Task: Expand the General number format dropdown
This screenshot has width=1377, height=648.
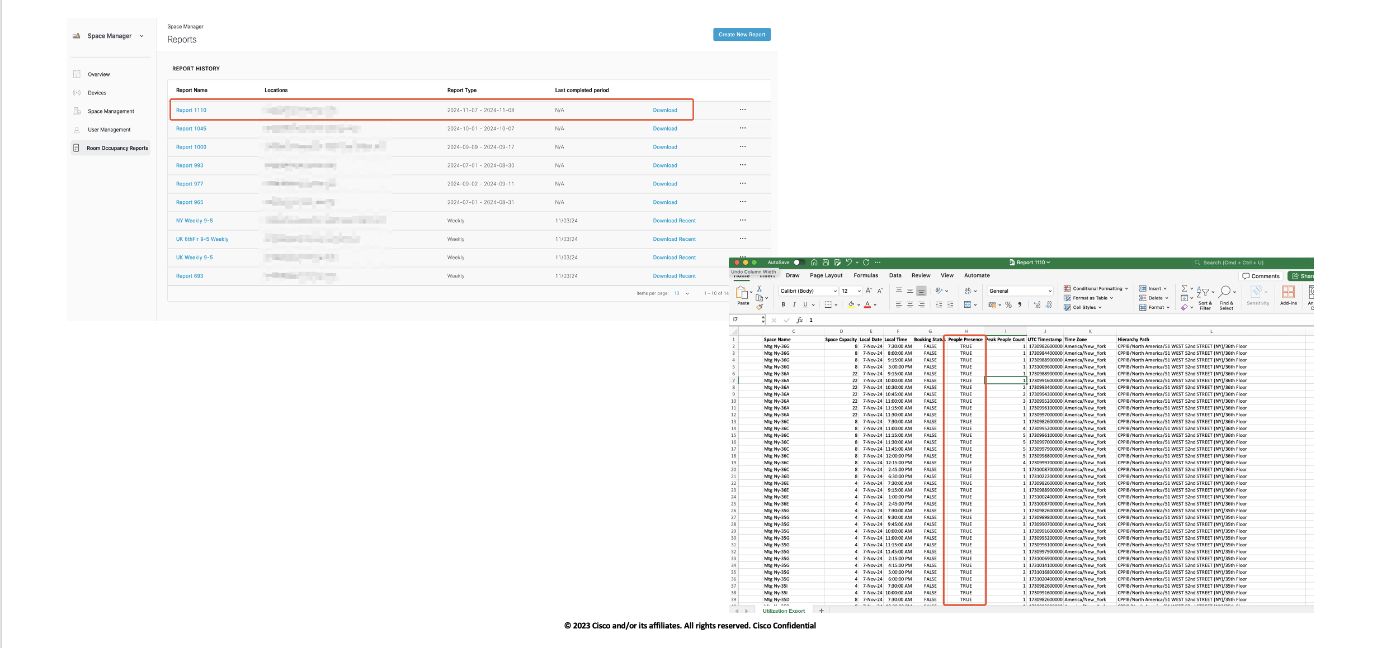Action: [1050, 291]
